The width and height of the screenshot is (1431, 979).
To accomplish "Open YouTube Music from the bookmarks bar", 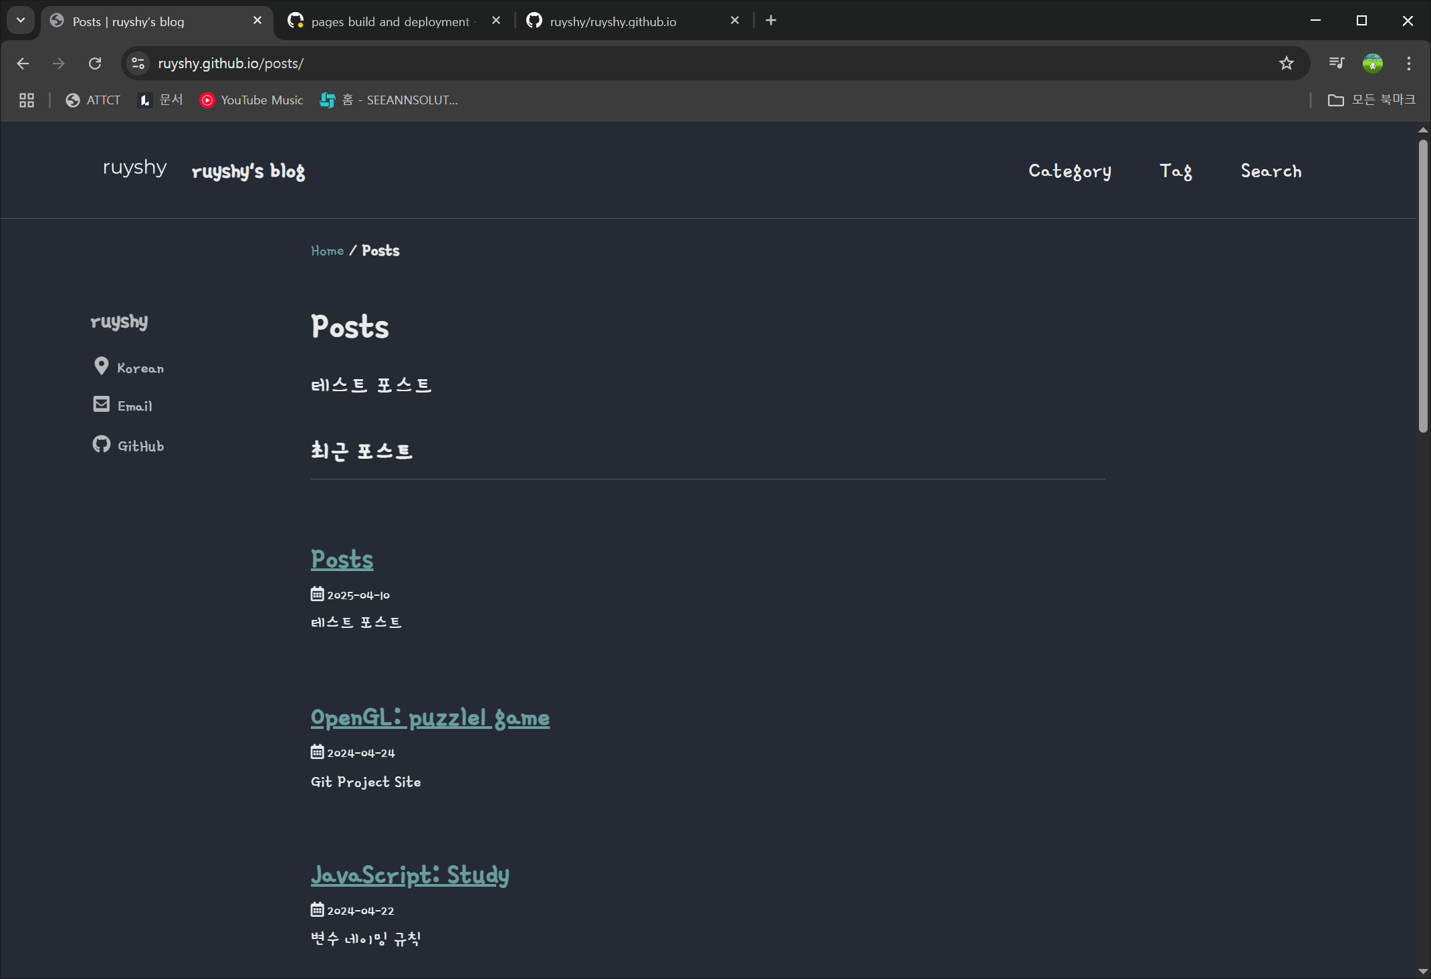I will click(x=207, y=100).
